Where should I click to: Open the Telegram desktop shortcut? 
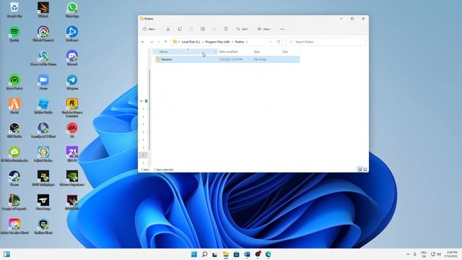(x=72, y=82)
